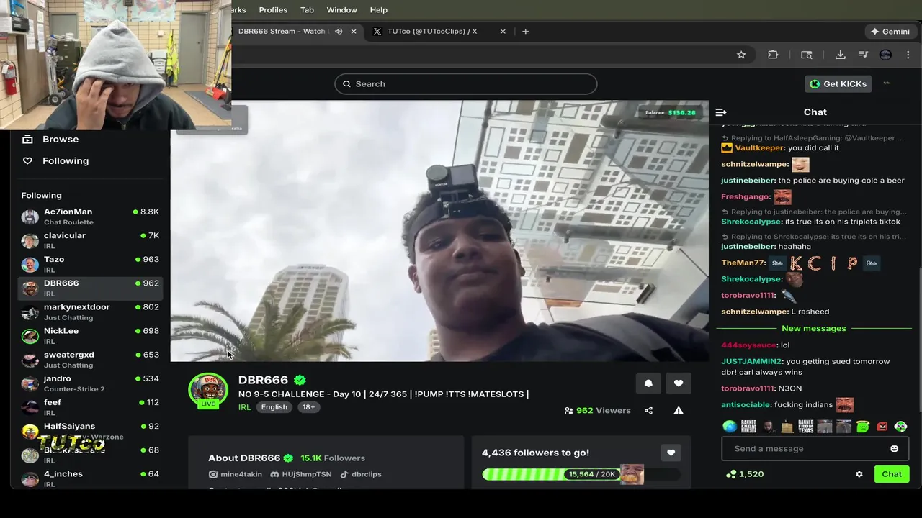Viewport: 922px width, 518px height.
Task: Click the followers goal progress bar
Action: (581, 474)
